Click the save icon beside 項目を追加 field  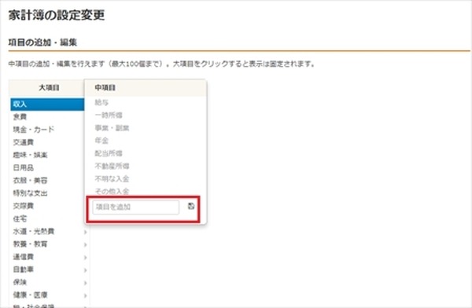(x=191, y=207)
